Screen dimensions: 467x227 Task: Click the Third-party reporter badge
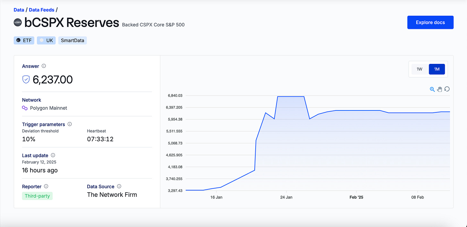pos(37,196)
